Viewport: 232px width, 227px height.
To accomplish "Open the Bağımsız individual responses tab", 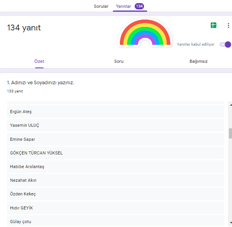I will [x=199, y=61].
